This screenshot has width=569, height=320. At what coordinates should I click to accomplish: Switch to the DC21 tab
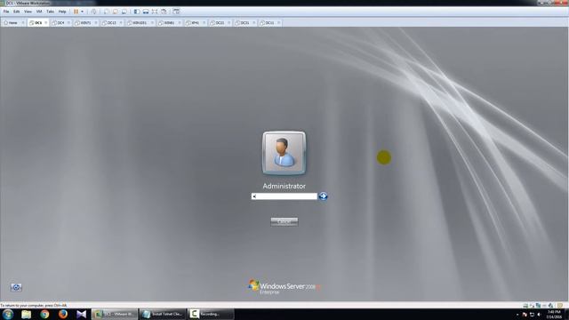(x=220, y=23)
